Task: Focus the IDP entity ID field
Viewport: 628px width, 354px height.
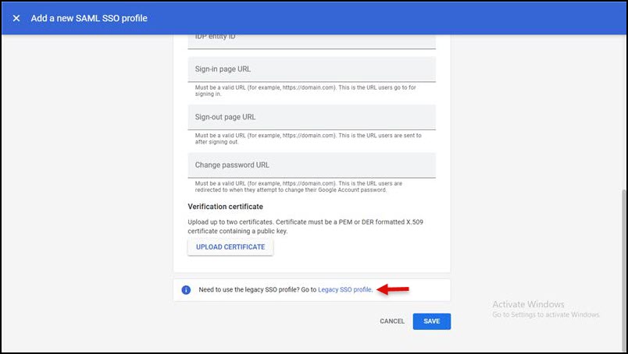Action: point(311,39)
